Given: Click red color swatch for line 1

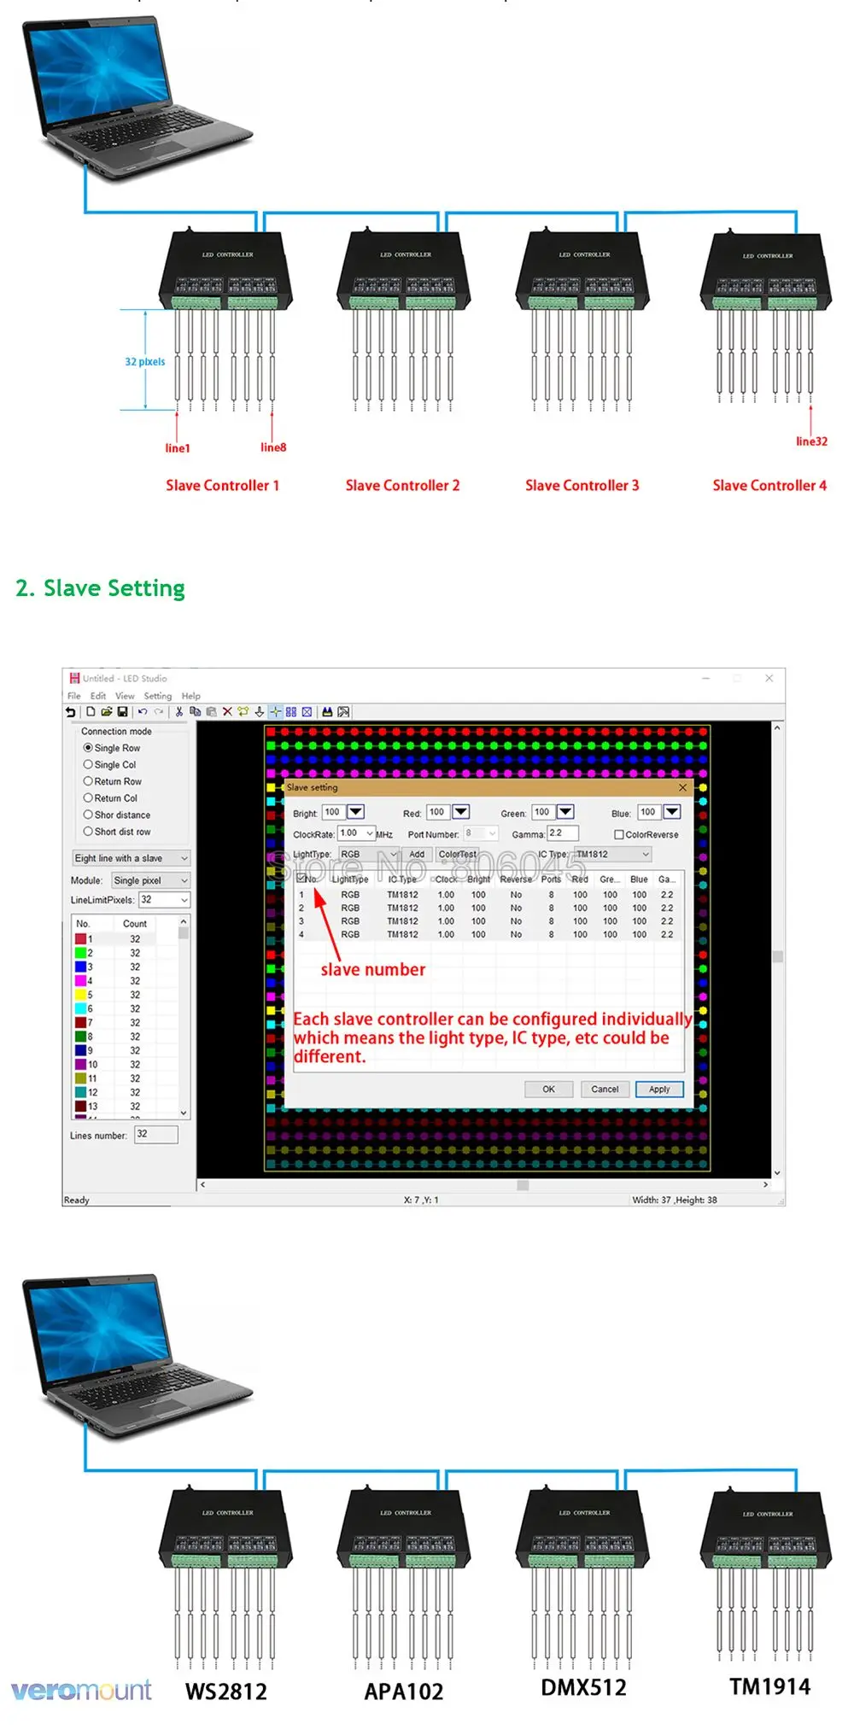Looking at the screenshot, I should 80,938.
